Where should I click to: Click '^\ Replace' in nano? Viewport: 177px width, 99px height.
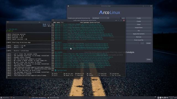pos(79,75)
